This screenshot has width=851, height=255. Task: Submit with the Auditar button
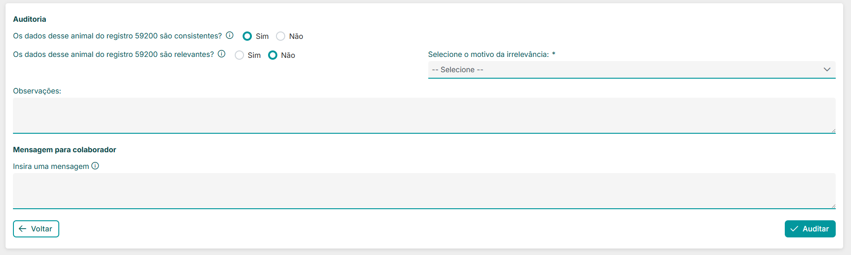tap(810, 229)
